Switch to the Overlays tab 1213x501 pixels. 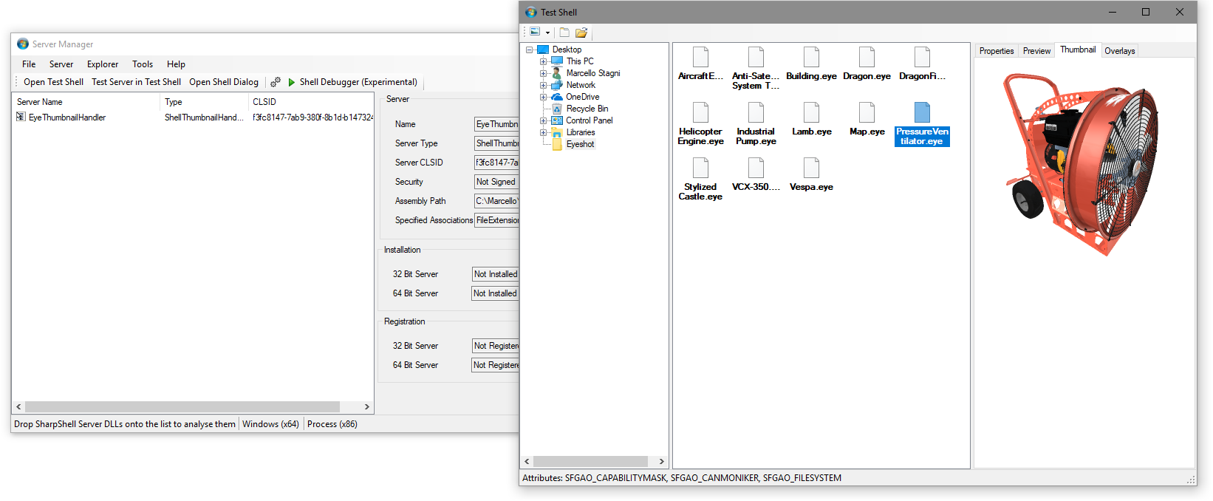pos(1119,51)
